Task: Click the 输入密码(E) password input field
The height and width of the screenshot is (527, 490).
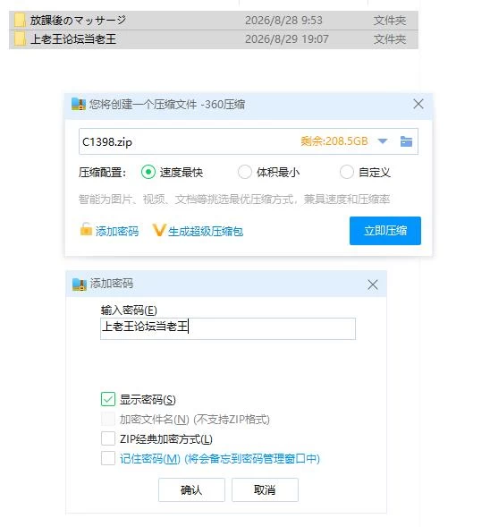Action: pos(228,328)
